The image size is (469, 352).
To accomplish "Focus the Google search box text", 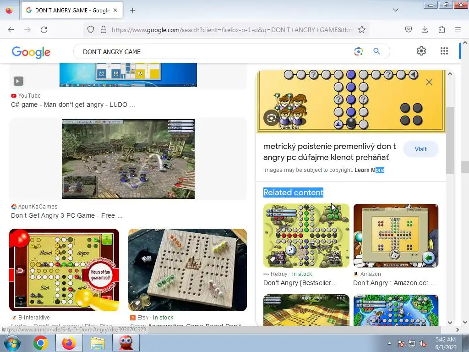I will [x=112, y=52].
